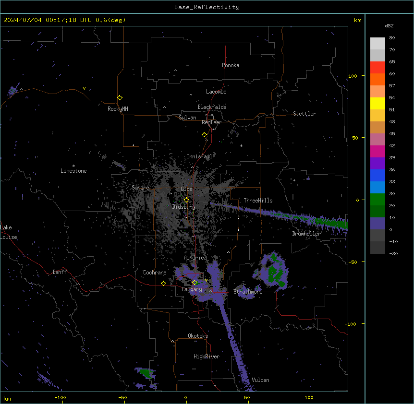Click the gold 48-51 dBZ swatch
Viewport: 414px width, 404px height.
pos(377,116)
